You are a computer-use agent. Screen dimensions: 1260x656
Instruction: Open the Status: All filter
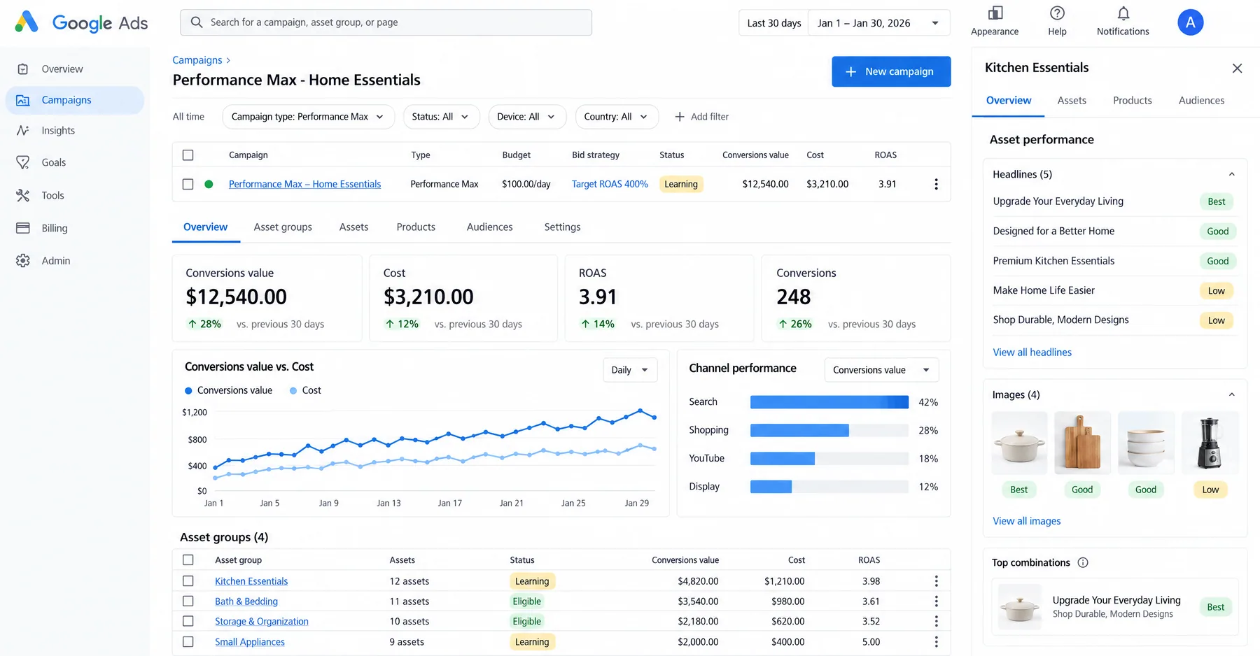(441, 117)
